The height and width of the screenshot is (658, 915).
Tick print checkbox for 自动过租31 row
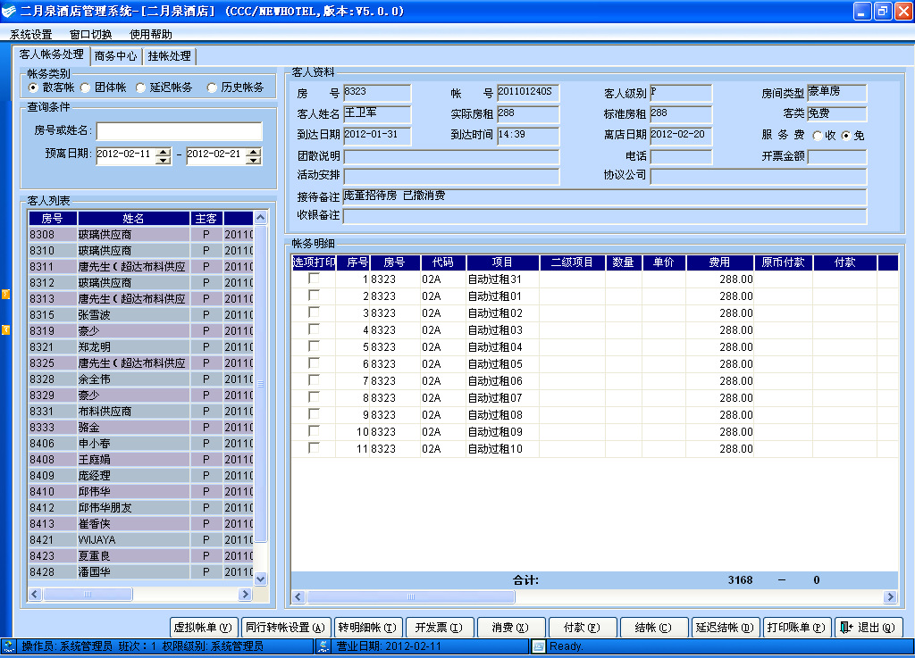pos(314,279)
